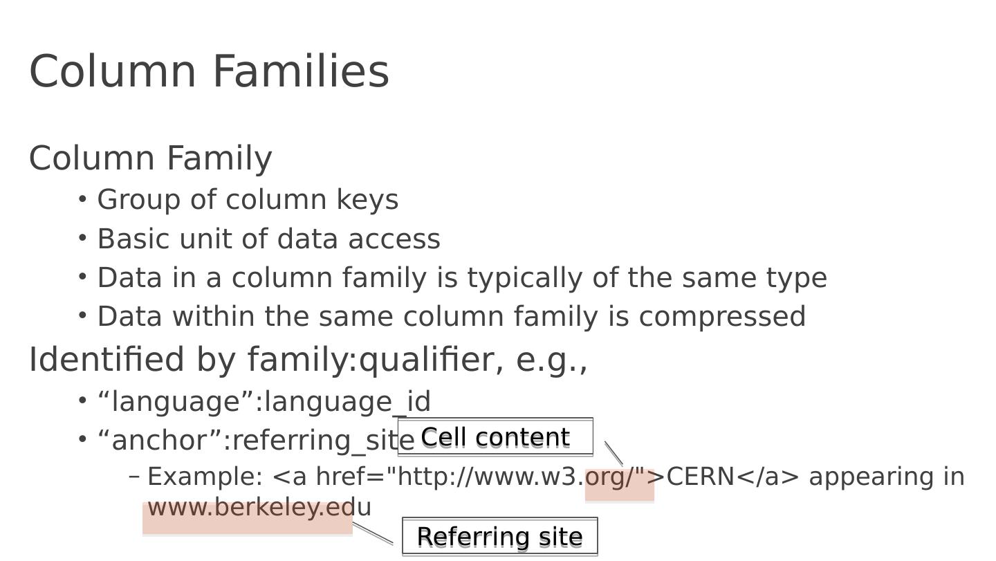Select the "Column Family" heading text
Image resolution: width=996 pixels, height=561 pixels.
click(150, 158)
